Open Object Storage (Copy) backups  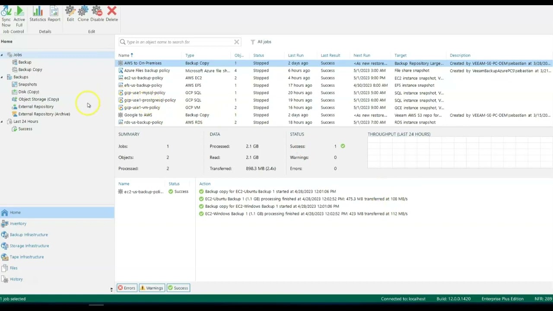[x=38, y=99]
